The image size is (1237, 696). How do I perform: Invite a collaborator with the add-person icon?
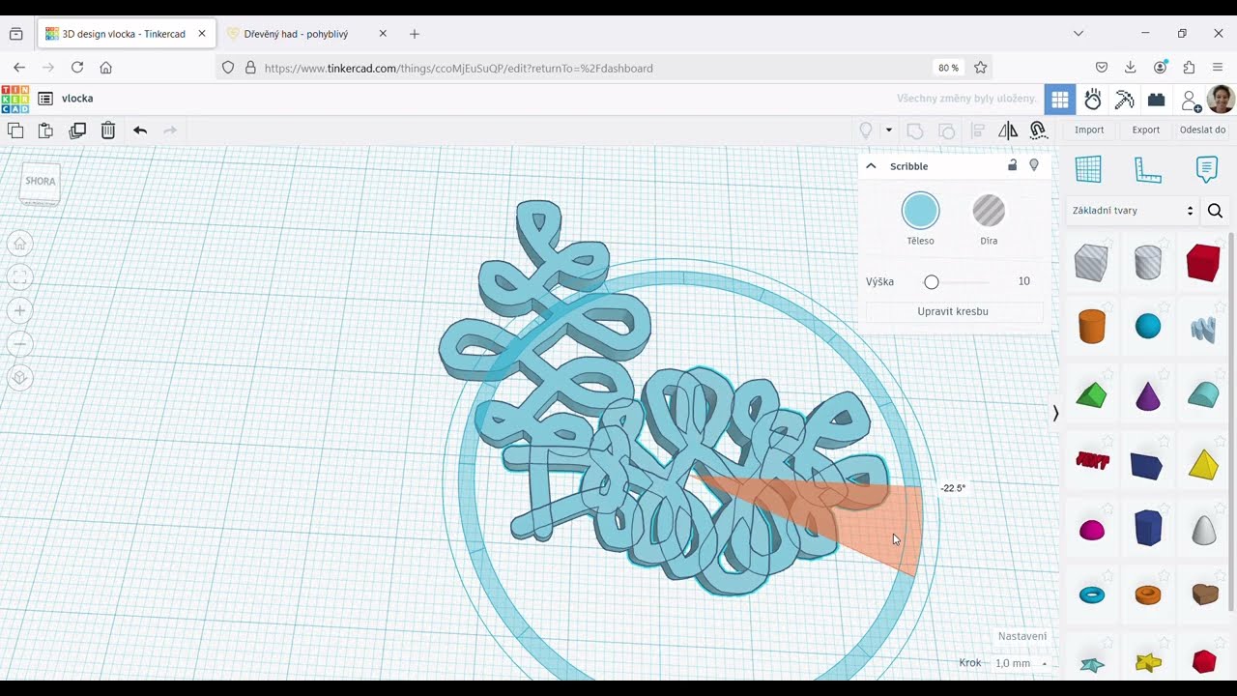click(x=1192, y=101)
